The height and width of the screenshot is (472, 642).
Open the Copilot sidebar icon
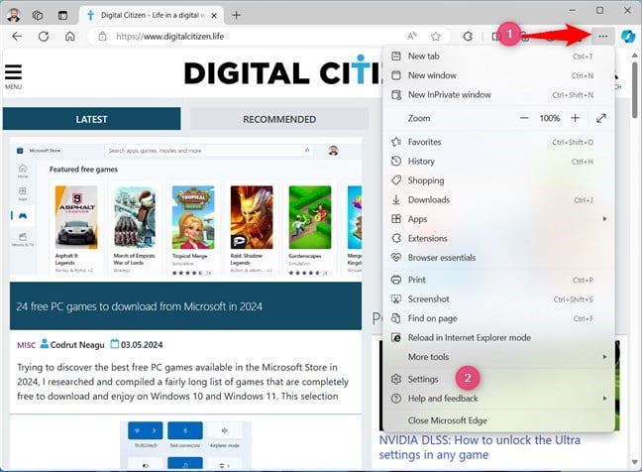point(628,37)
